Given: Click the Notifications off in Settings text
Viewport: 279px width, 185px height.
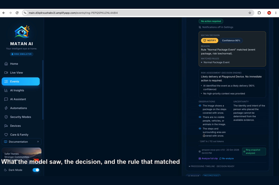Looking at the screenshot, I should coord(218,27).
